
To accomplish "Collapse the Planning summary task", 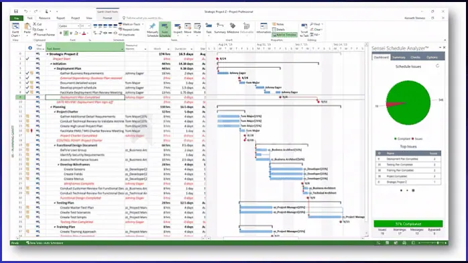I will [51, 107].
